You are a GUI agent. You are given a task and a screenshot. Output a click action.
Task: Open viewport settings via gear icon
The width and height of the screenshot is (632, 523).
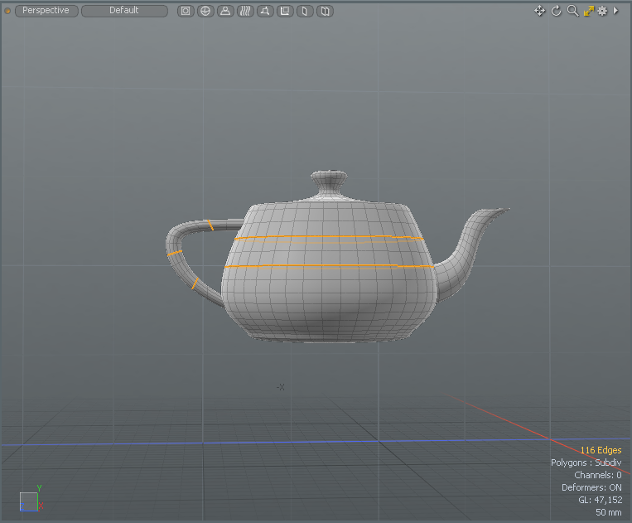point(602,11)
